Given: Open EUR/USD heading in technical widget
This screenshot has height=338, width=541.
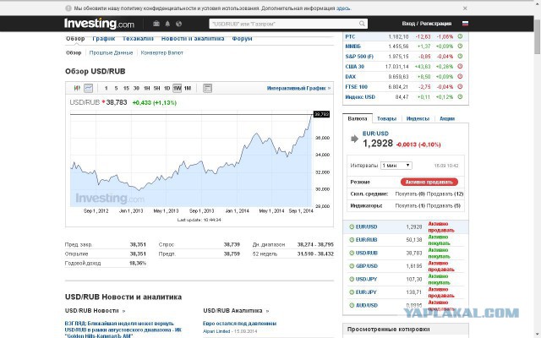Looking at the screenshot, I should (375, 134).
